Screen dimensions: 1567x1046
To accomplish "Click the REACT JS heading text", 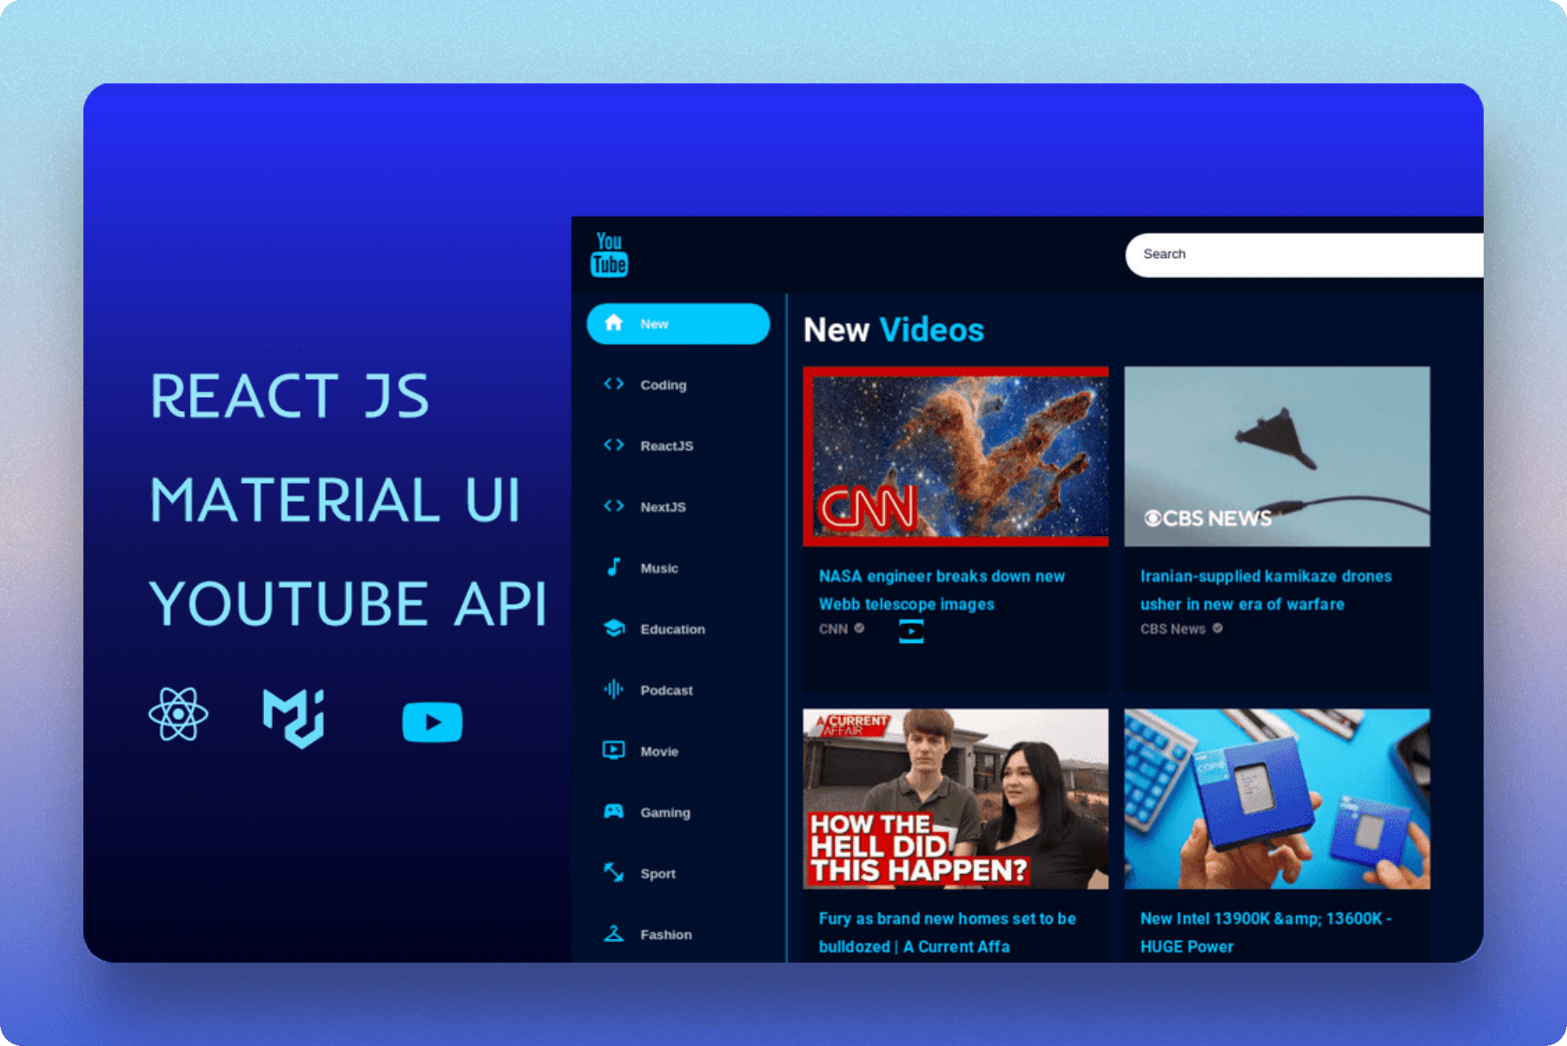I will click(290, 396).
